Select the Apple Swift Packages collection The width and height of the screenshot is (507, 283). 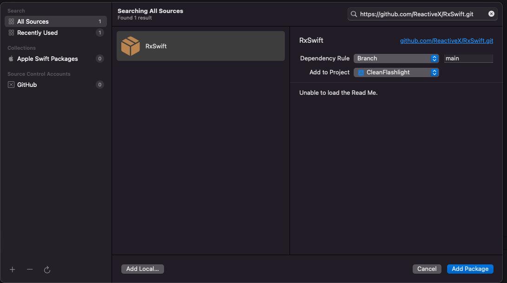coord(56,59)
